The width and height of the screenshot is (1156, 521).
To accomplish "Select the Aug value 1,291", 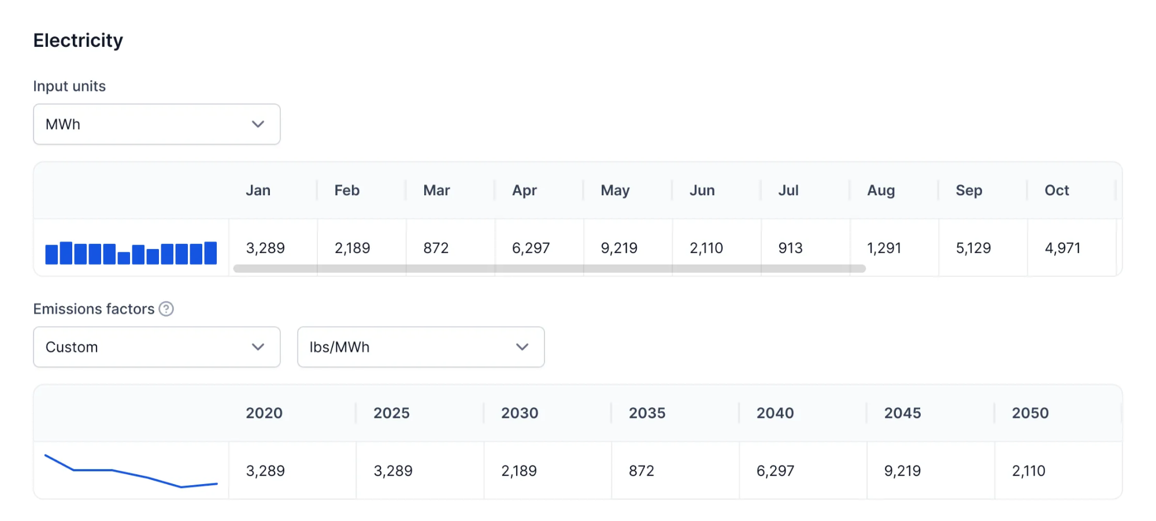I will (x=894, y=248).
